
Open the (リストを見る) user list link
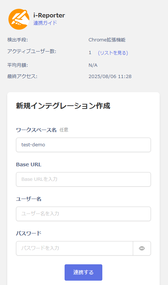click(x=113, y=53)
